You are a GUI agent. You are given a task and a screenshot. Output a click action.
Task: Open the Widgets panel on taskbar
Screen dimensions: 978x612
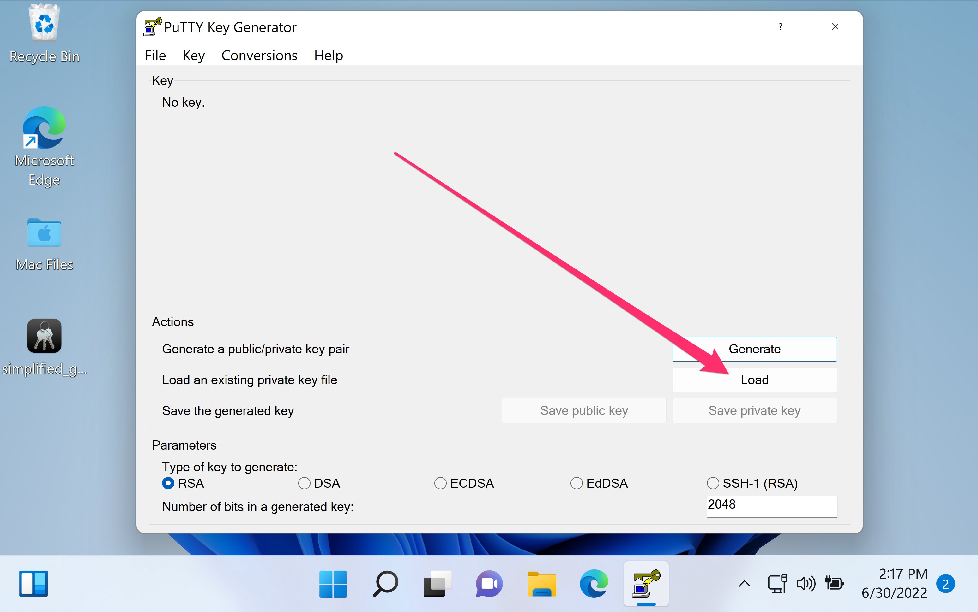33,583
